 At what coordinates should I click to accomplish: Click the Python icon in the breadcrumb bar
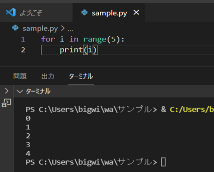[x=15, y=28]
